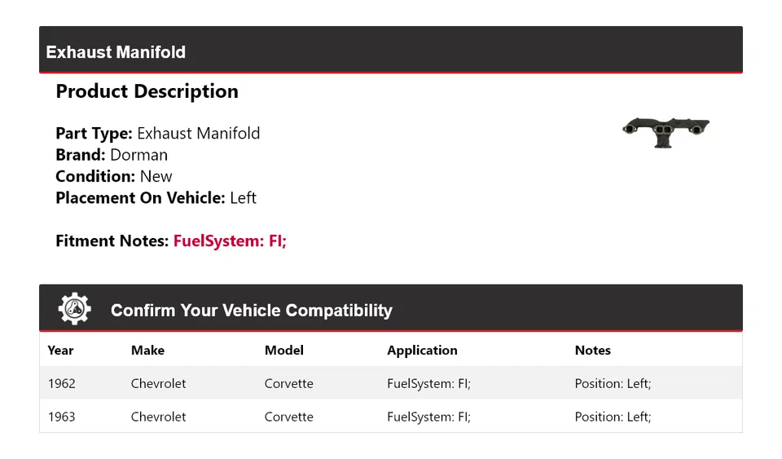Open the exhaust manifold product thumbnail
782x459 pixels.
click(666, 131)
